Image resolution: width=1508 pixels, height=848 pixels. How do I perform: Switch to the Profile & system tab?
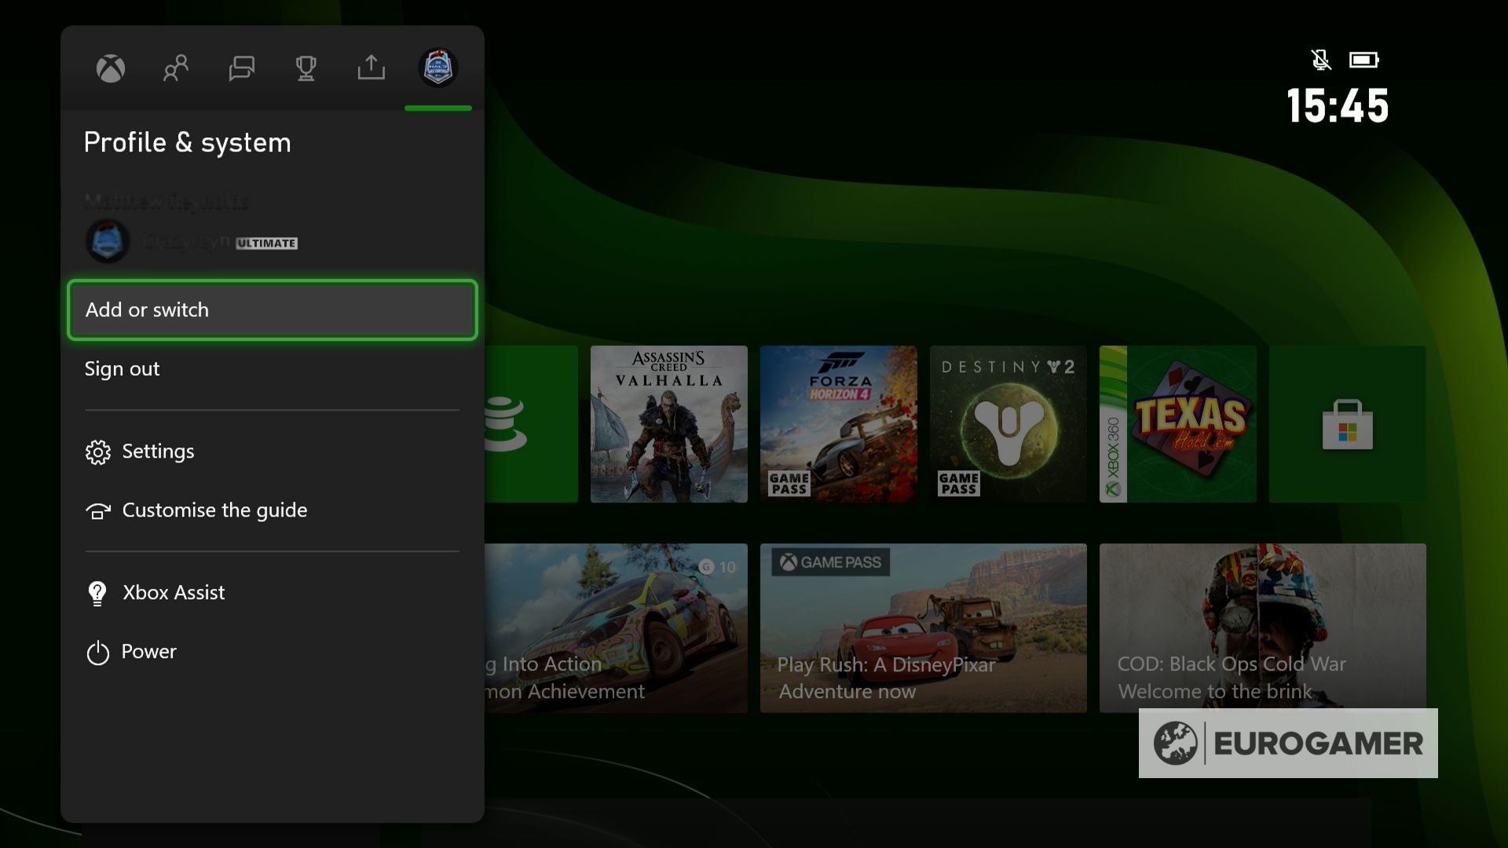[437, 68]
